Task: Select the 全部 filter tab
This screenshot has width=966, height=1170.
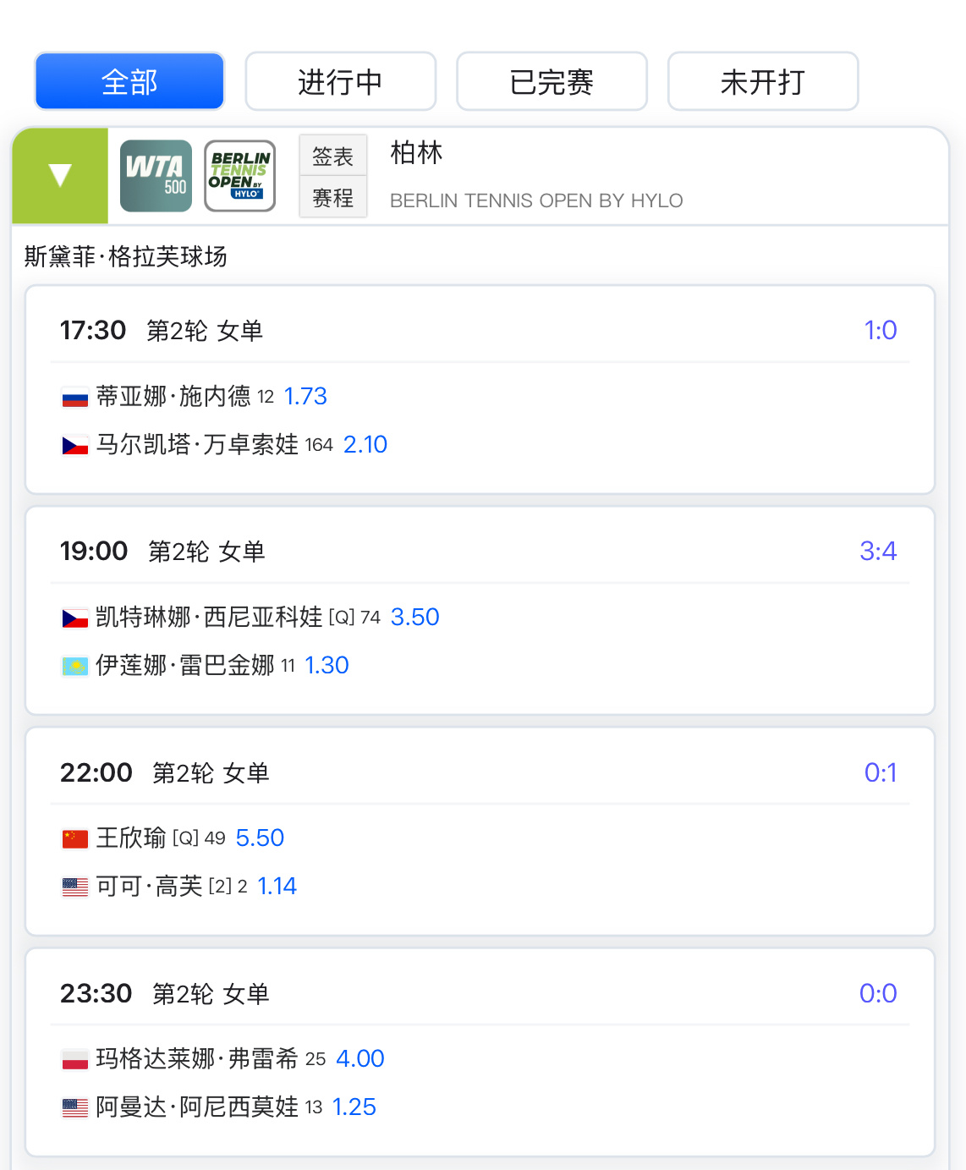Action: tap(129, 82)
